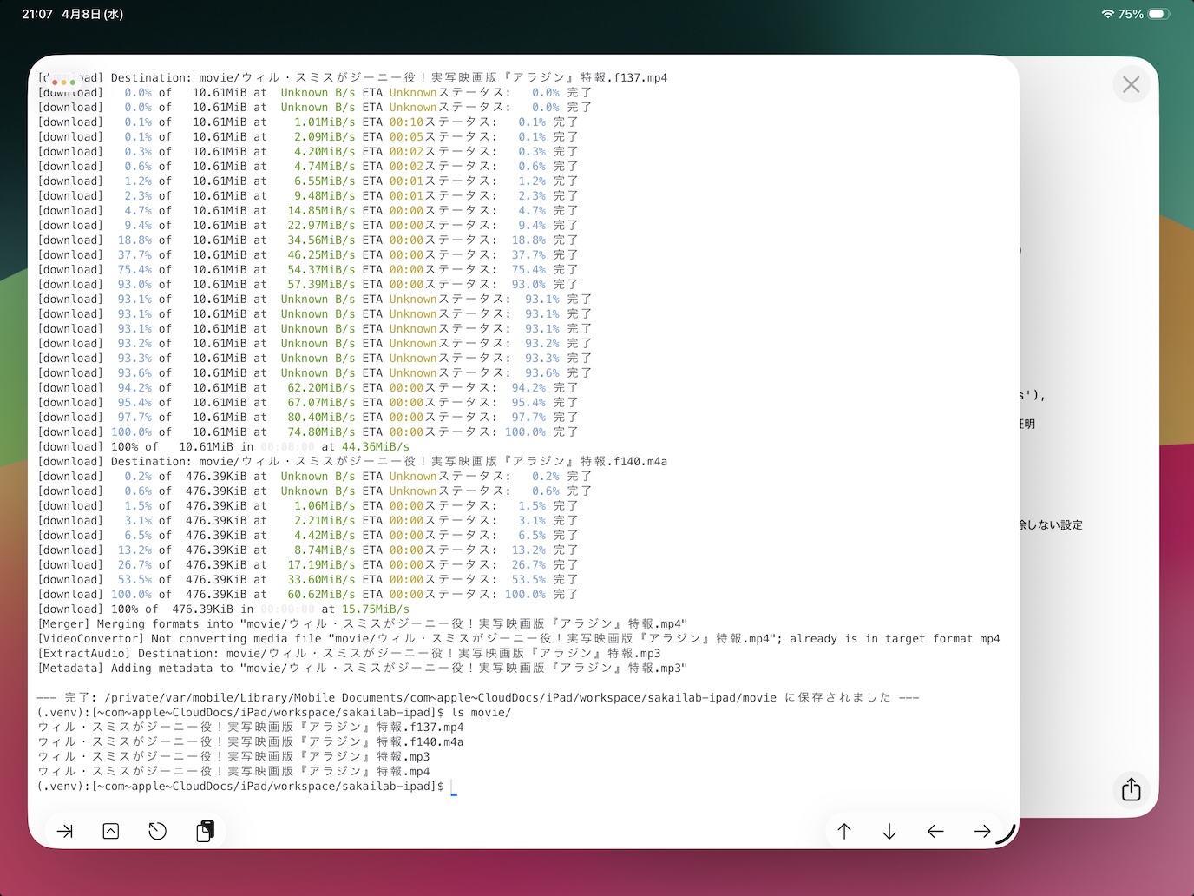Tap the image insert icon in the toolbar
The height and width of the screenshot is (896, 1194).
(x=110, y=831)
